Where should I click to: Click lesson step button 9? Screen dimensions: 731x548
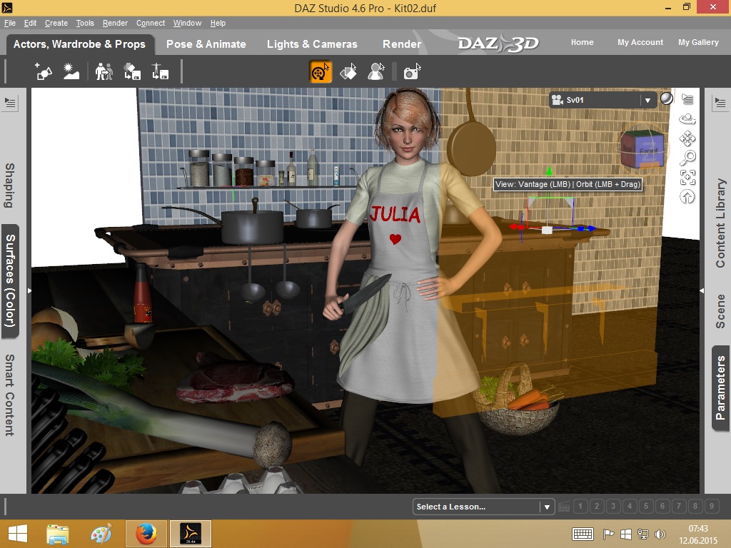712,506
